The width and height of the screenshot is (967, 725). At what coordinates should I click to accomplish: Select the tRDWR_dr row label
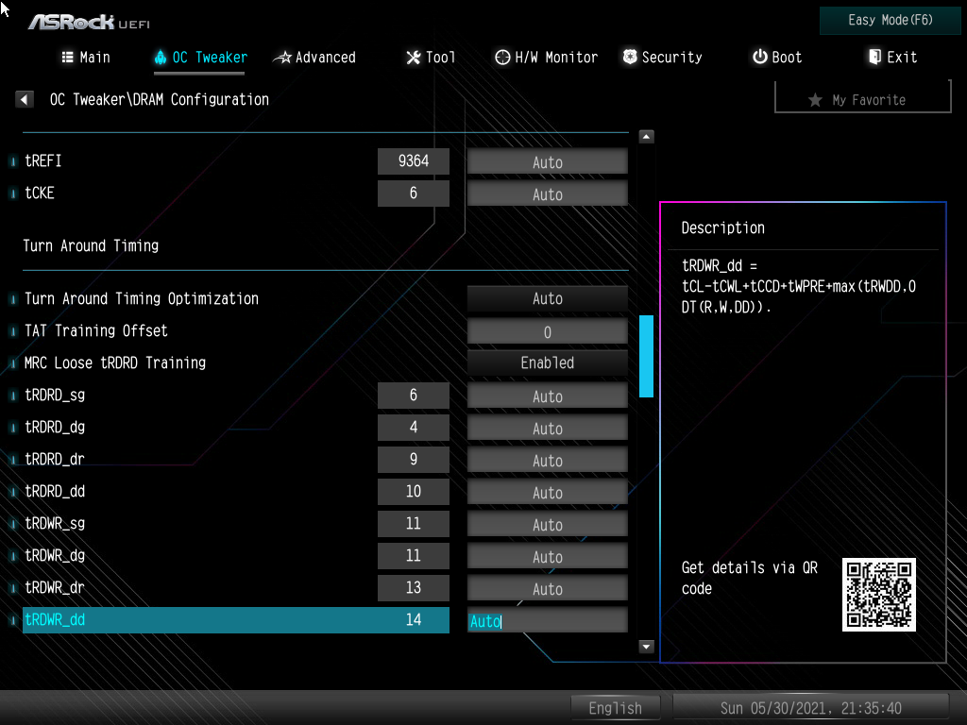point(54,587)
